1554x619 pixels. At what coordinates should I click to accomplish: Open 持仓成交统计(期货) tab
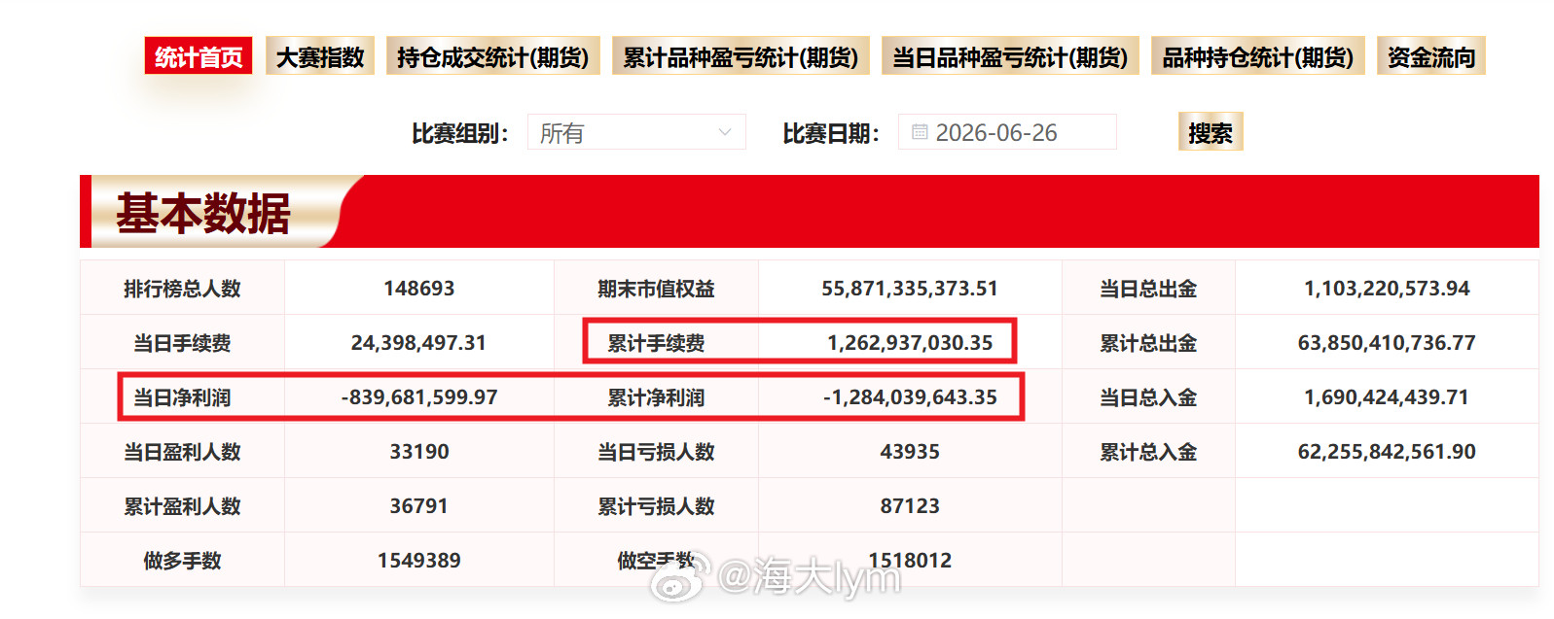(x=493, y=56)
